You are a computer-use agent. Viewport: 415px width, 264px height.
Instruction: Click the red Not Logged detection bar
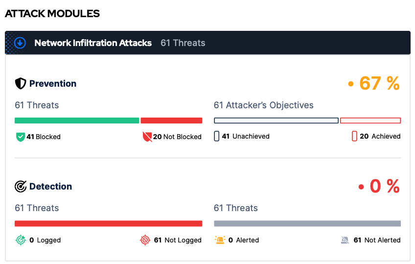[x=108, y=223]
